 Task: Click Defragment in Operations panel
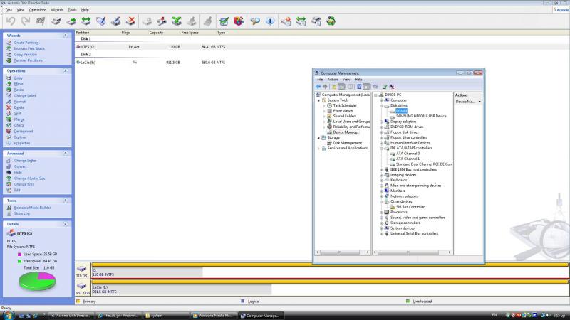tap(24, 132)
